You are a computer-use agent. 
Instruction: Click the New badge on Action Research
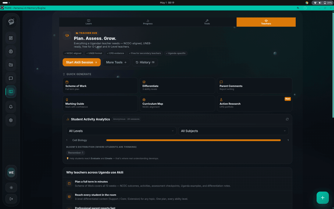point(288,99)
